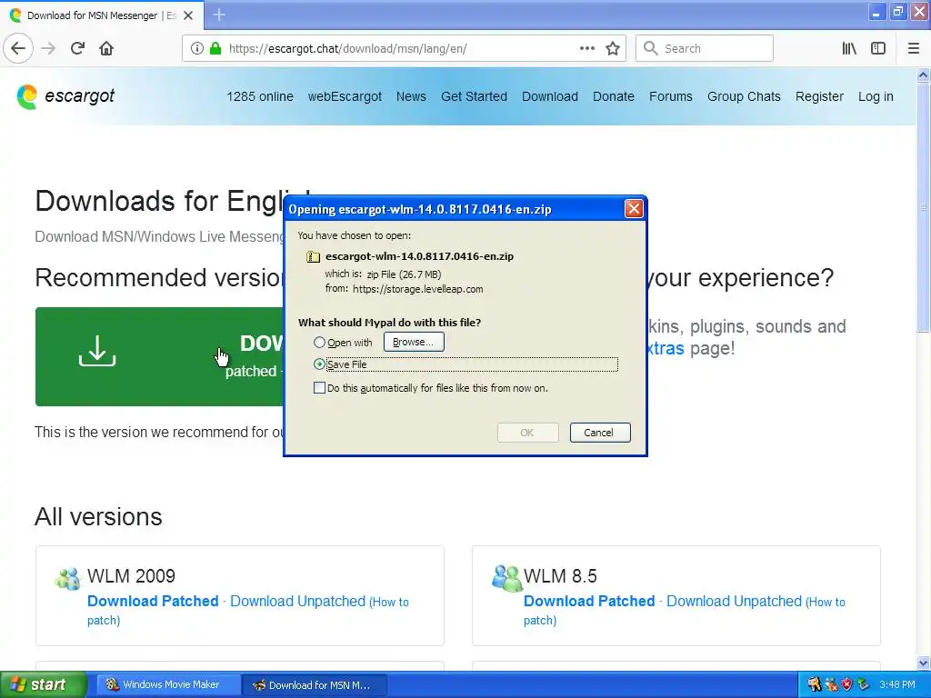Viewport: 931px width, 698px height.
Task: Open a new browser tab with plus icon
Action: click(x=219, y=15)
